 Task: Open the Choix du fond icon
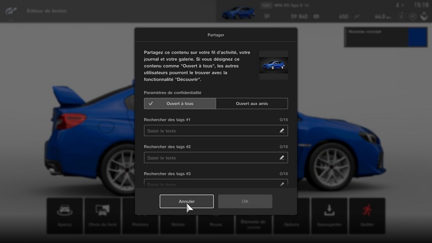point(102,211)
